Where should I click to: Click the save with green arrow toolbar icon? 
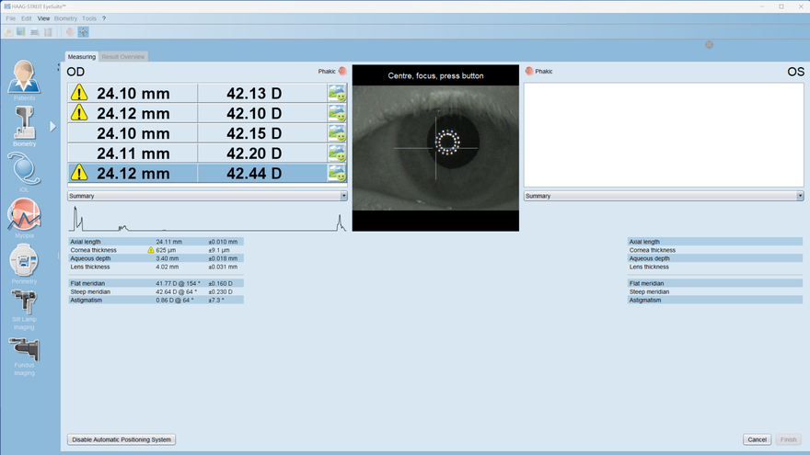(x=20, y=32)
